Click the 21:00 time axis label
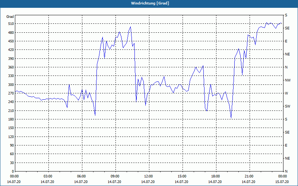 pyautogui.click(x=250, y=176)
